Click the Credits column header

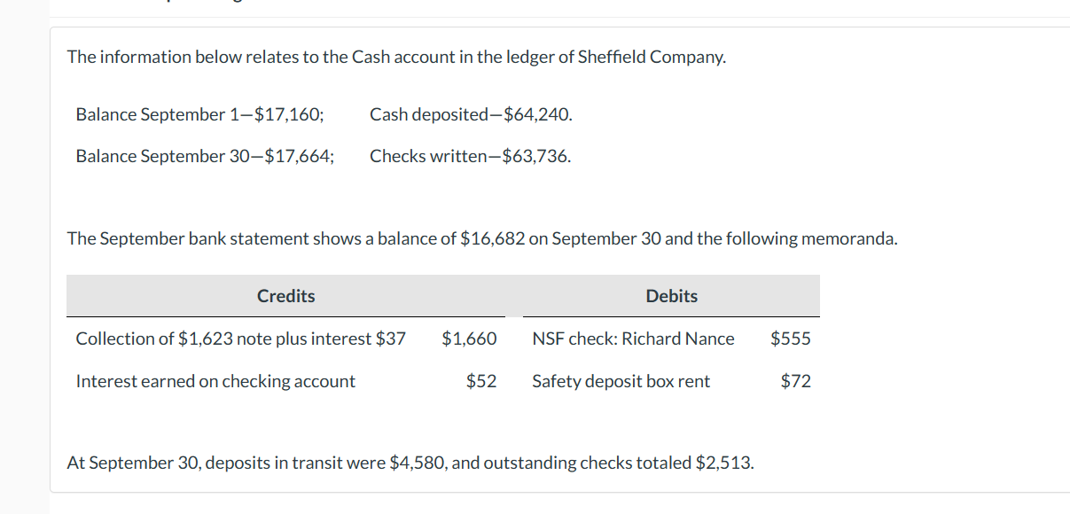[285, 296]
